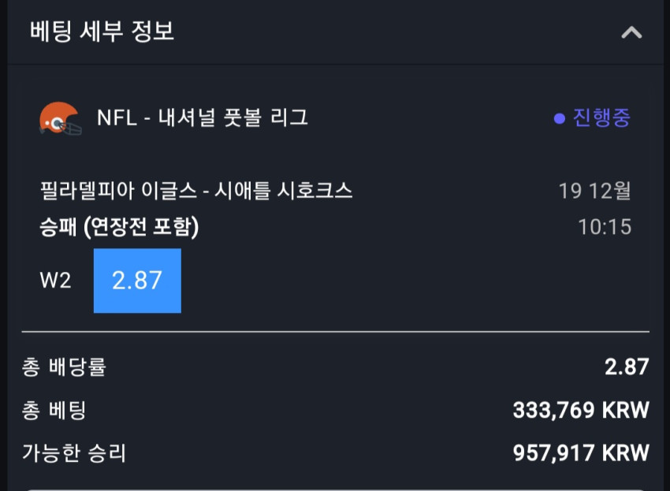
Task: Open the 필라델피아 이글스 - 시애틀 시호크스 match
Action: pos(196,190)
